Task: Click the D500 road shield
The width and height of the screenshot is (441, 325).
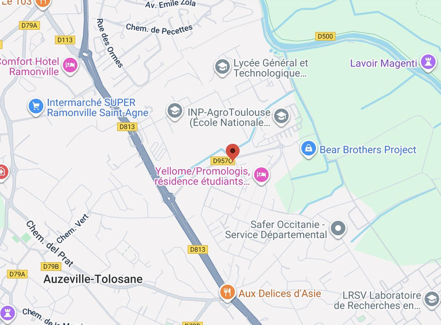Action: [325, 36]
